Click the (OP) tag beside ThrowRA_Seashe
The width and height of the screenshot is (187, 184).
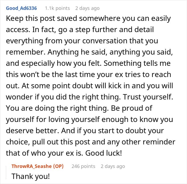tap(58, 166)
